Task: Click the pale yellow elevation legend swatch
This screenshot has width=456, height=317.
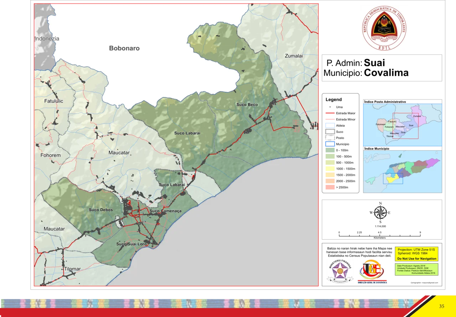Action: tap(330, 168)
